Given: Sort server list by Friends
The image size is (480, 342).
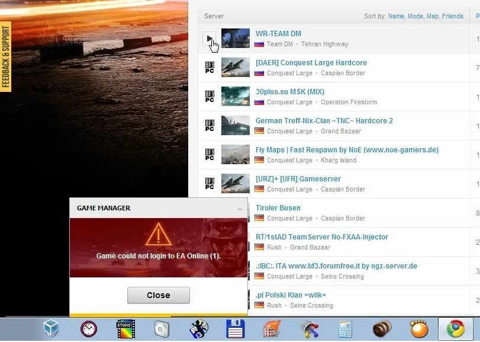Looking at the screenshot, I should (453, 16).
